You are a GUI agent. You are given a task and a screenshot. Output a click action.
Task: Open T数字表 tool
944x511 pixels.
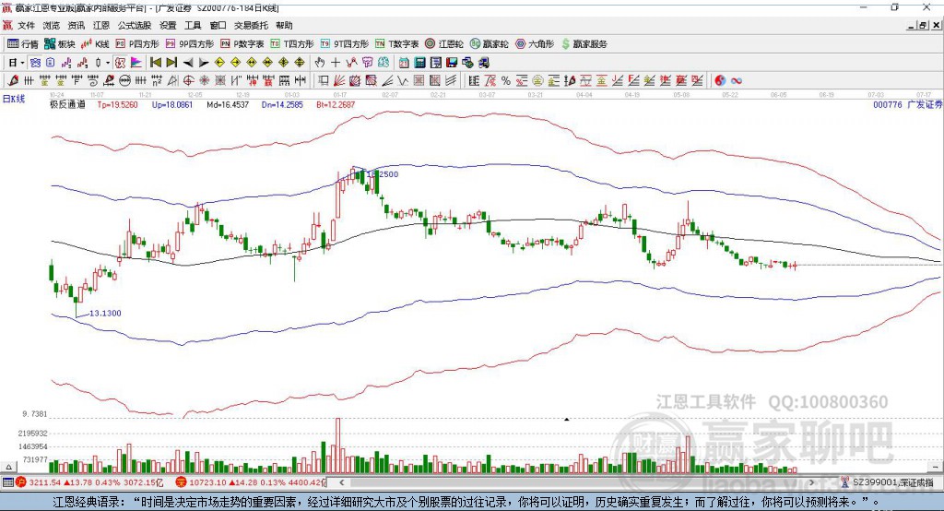[396, 44]
